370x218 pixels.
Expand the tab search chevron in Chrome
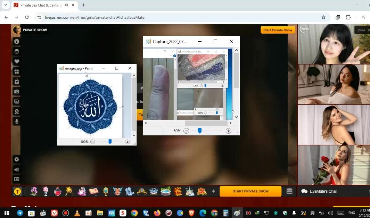pyautogui.click(x=6, y=5)
